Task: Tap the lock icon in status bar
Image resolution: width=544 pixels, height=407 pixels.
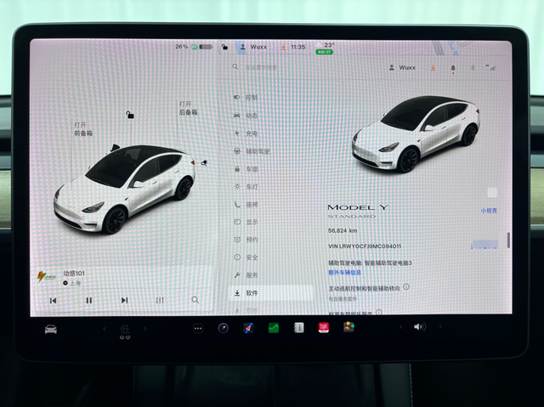Action: 224,47
